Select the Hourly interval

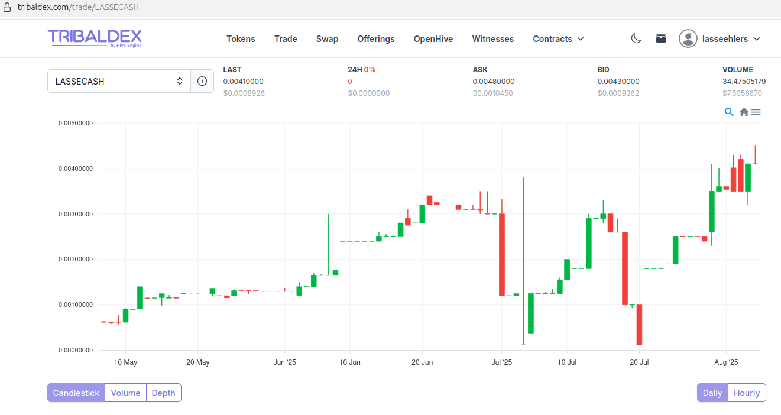pos(747,393)
